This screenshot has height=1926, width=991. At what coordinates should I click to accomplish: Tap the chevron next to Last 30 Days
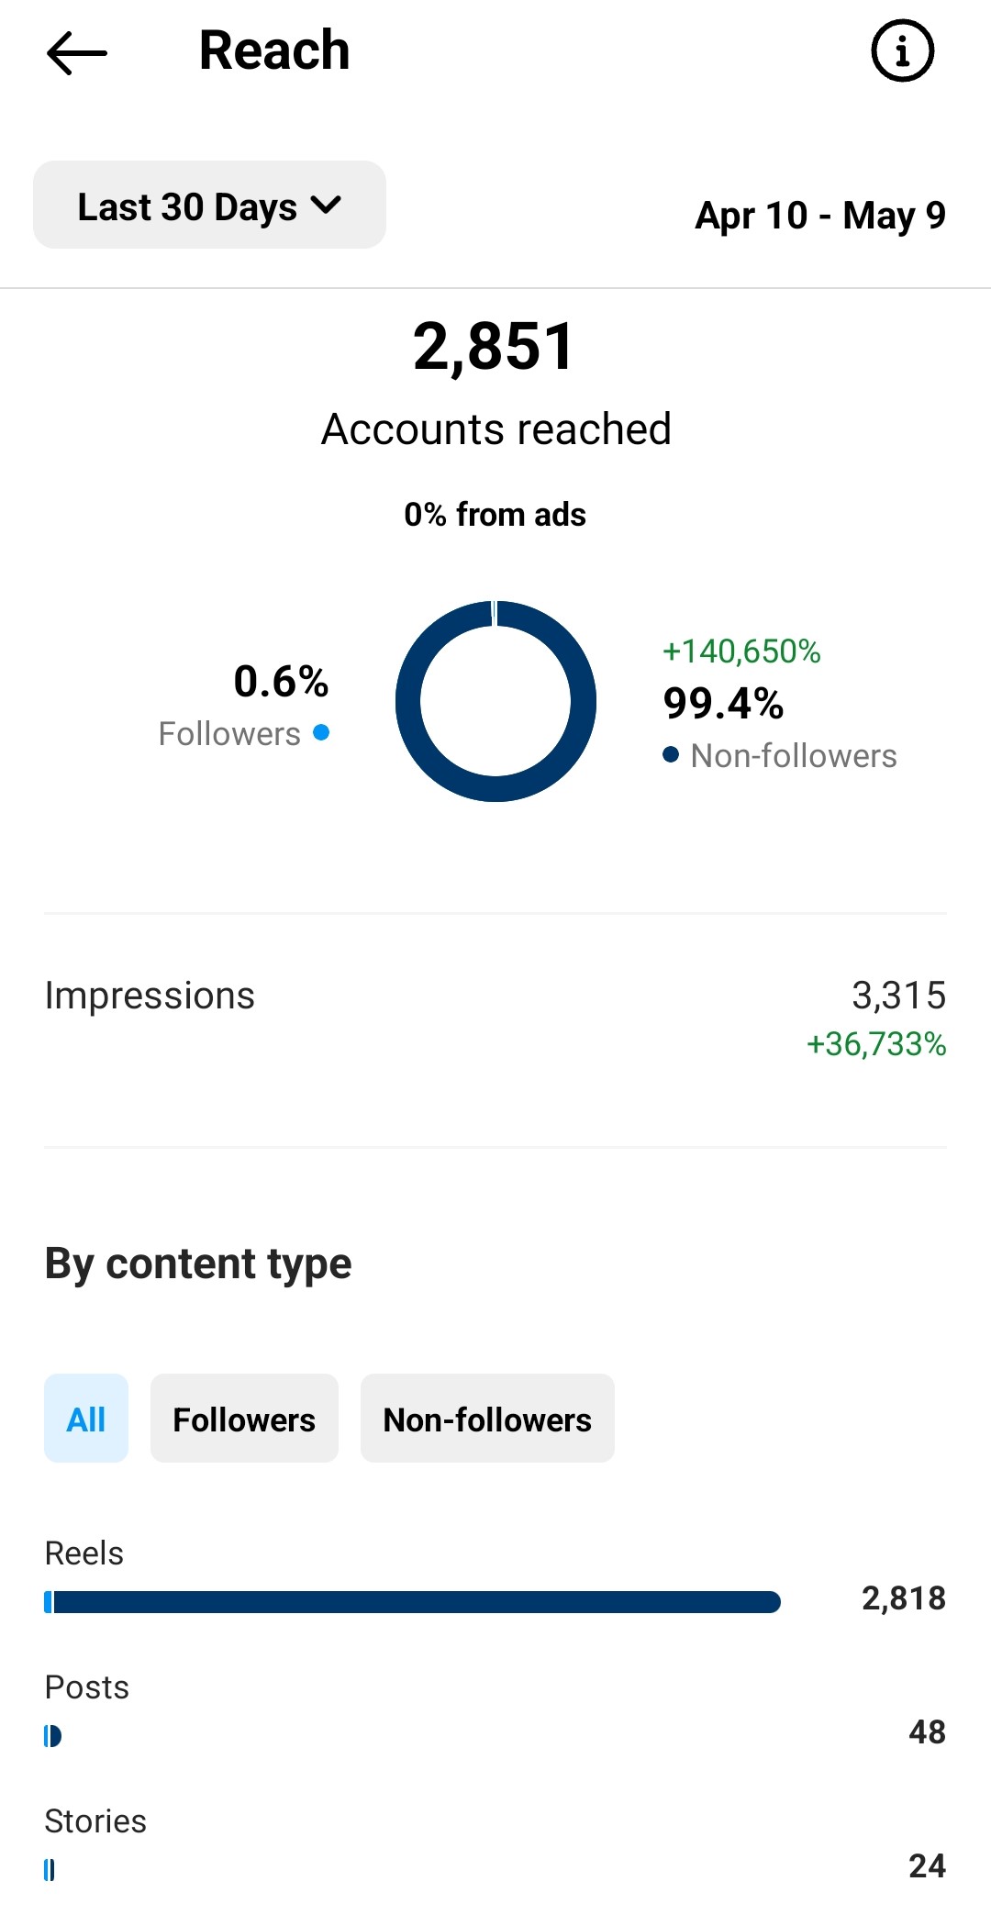click(326, 206)
